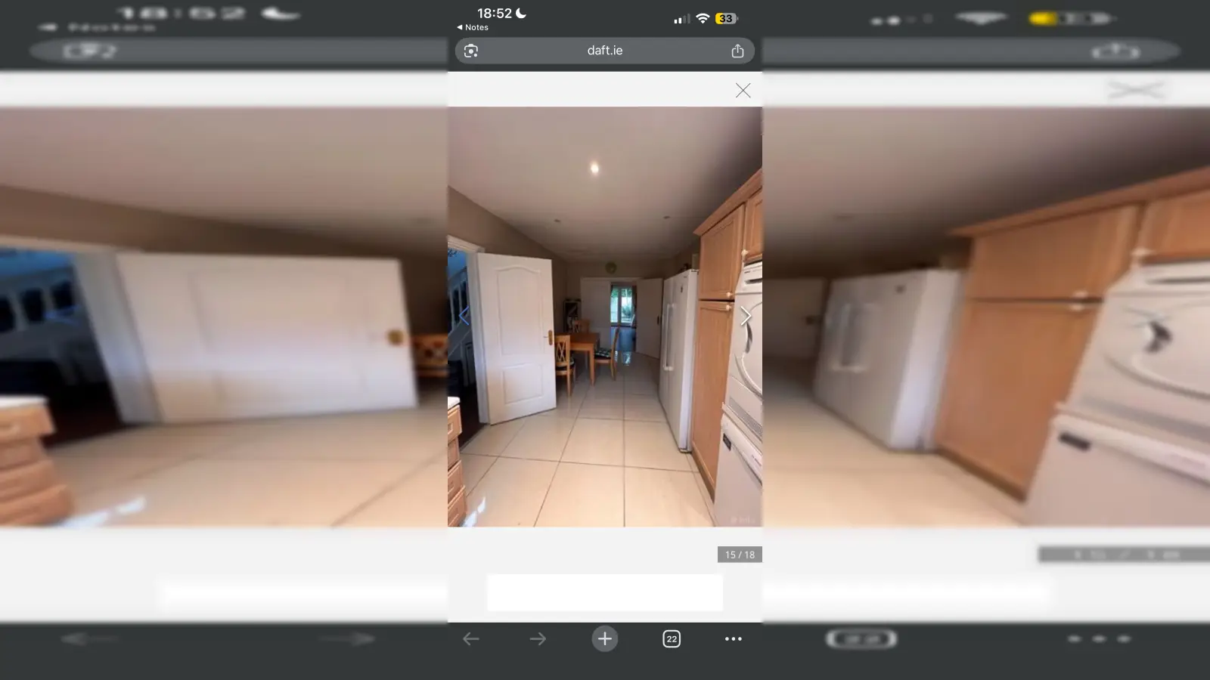Click the Wi-Fi status icon
The width and height of the screenshot is (1210, 680).
point(703,18)
